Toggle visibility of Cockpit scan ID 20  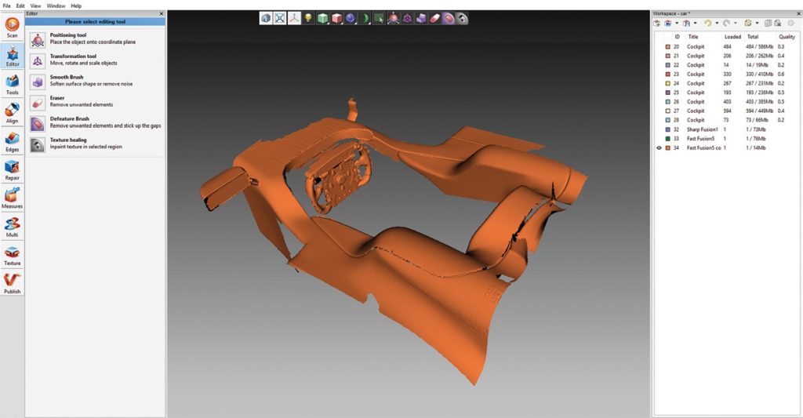(x=659, y=47)
